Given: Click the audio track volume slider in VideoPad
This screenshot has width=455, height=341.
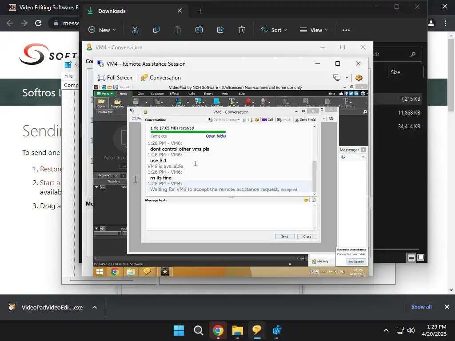Looking at the screenshot, I should [x=107, y=233].
